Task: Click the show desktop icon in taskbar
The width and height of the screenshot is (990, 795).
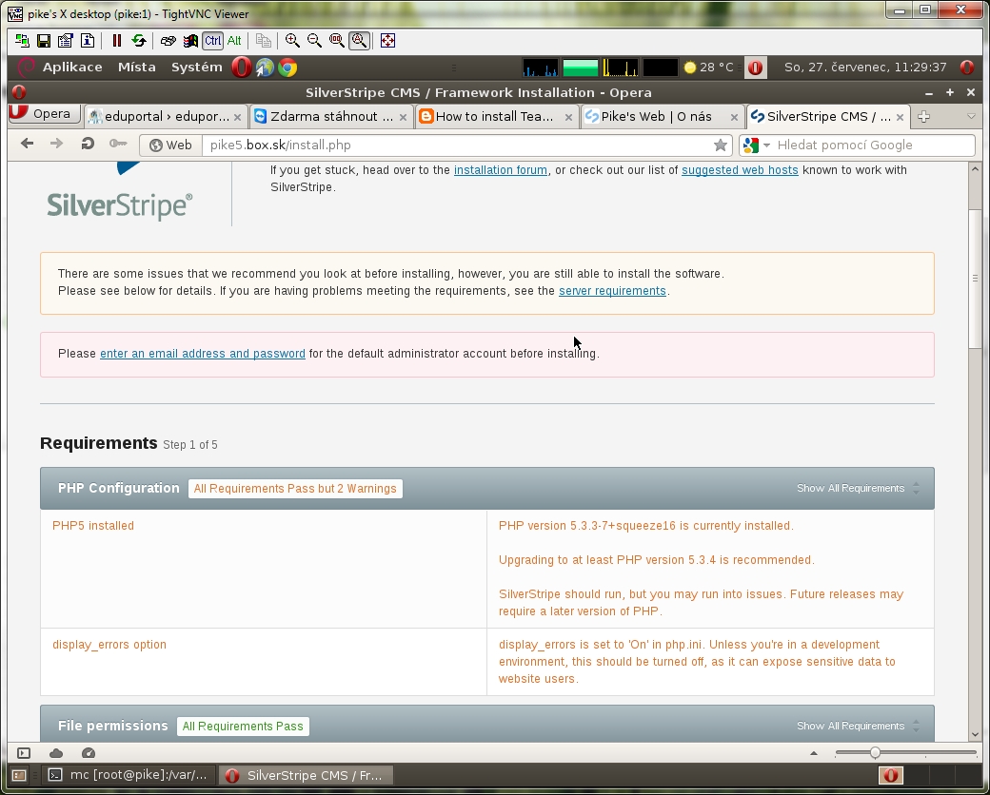Action: point(19,775)
